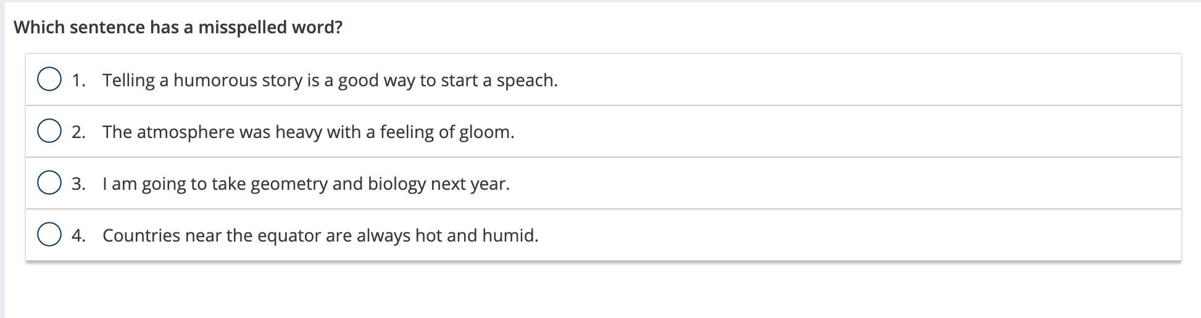Image resolution: width=1201 pixels, height=318 pixels.
Task: Click the sentence about countries near the equator
Action: [x=320, y=235]
